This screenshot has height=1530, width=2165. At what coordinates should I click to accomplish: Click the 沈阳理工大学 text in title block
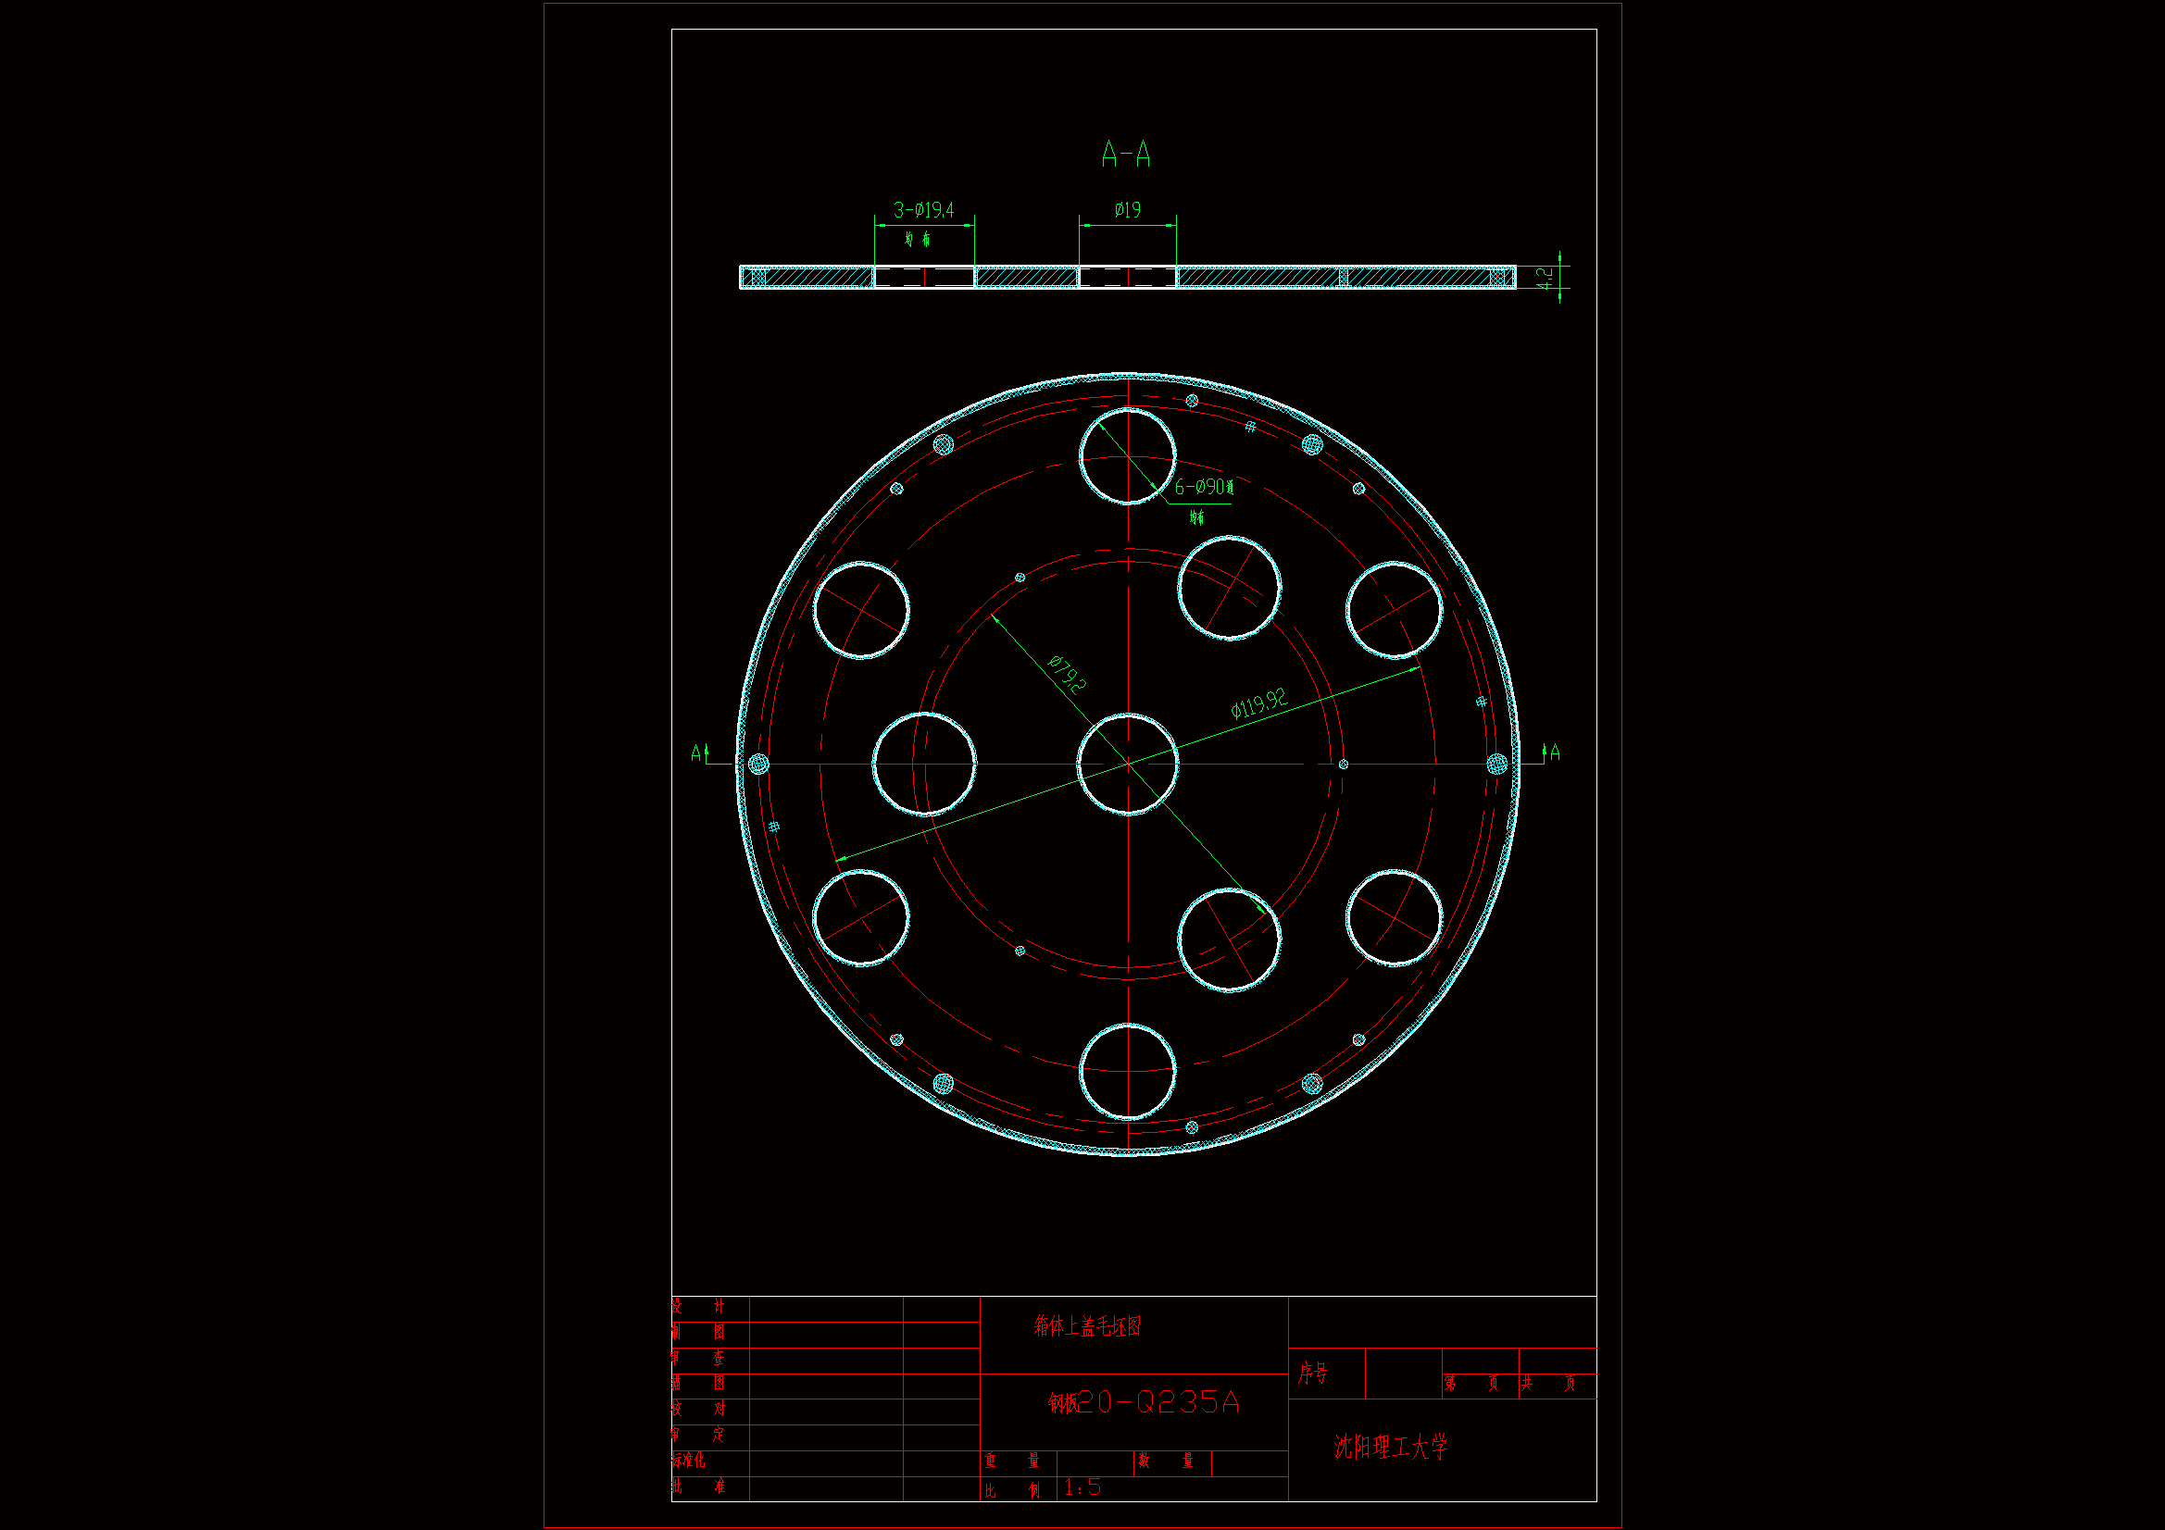(x=1391, y=1447)
